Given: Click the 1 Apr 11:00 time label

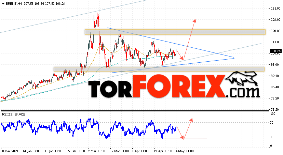Looking at the screenshot, I should click(140, 151).
